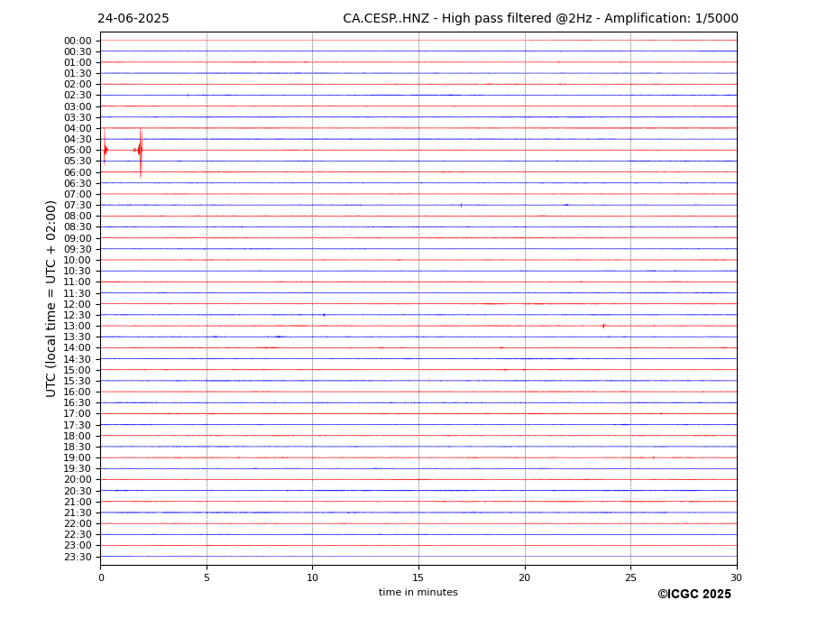Click the blue spike on the 07:30 trace
The height and width of the screenshot is (628, 836).
coord(461,205)
